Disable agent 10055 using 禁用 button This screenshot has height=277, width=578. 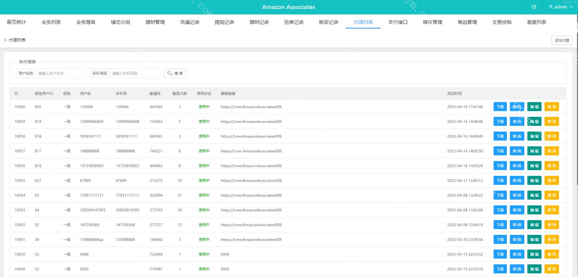coord(551,180)
